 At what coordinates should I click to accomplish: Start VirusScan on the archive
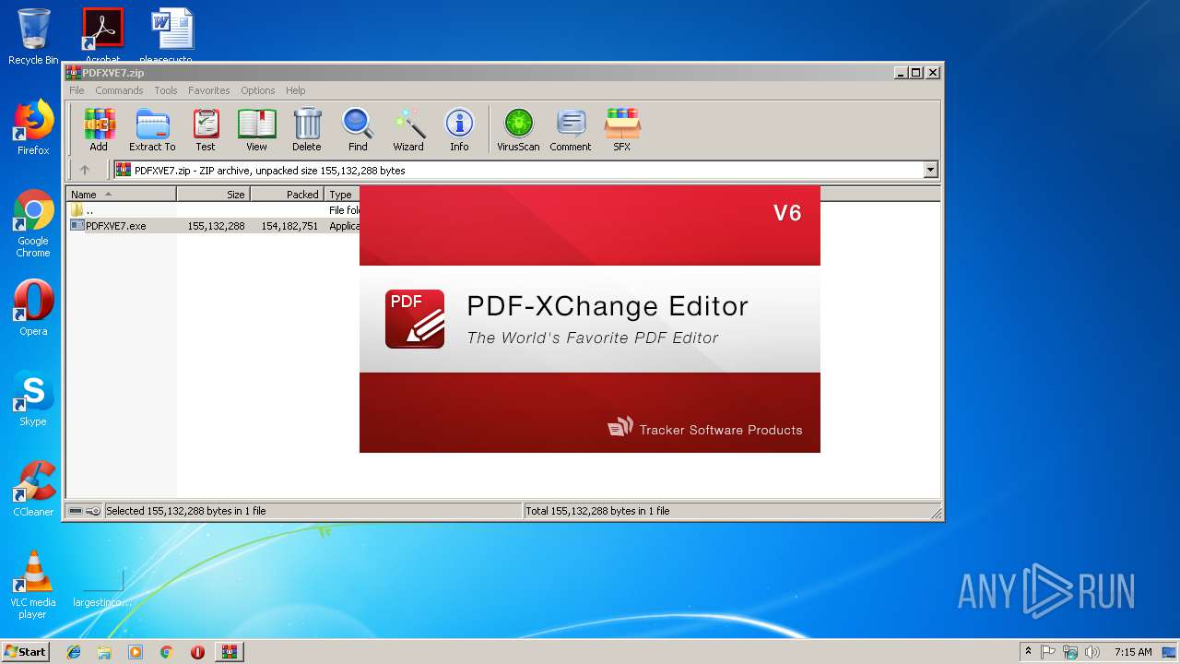click(x=518, y=129)
